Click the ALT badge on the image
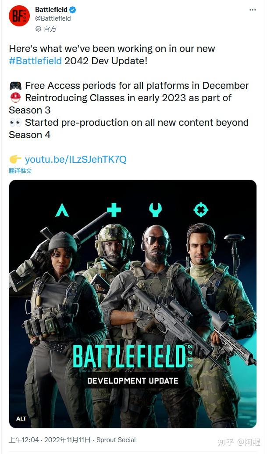The image size is (267, 454). pyautogui.click(x=21, y=418)
